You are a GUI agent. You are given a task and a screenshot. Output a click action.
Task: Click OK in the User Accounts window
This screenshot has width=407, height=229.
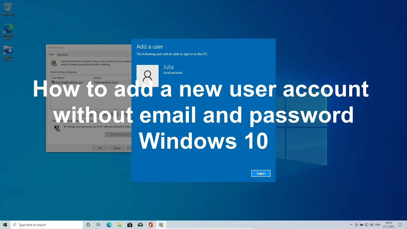pos(100,148)
